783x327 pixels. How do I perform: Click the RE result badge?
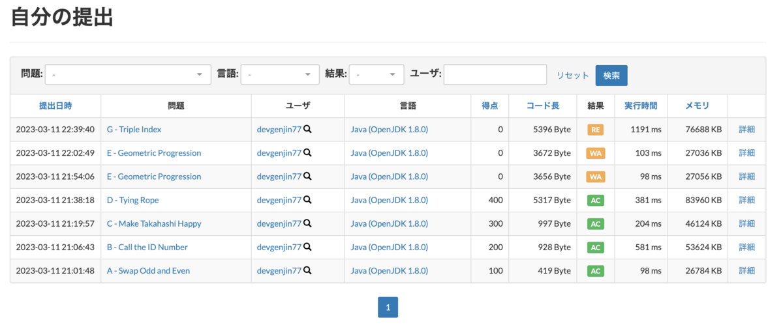click(x=595, y=130)
